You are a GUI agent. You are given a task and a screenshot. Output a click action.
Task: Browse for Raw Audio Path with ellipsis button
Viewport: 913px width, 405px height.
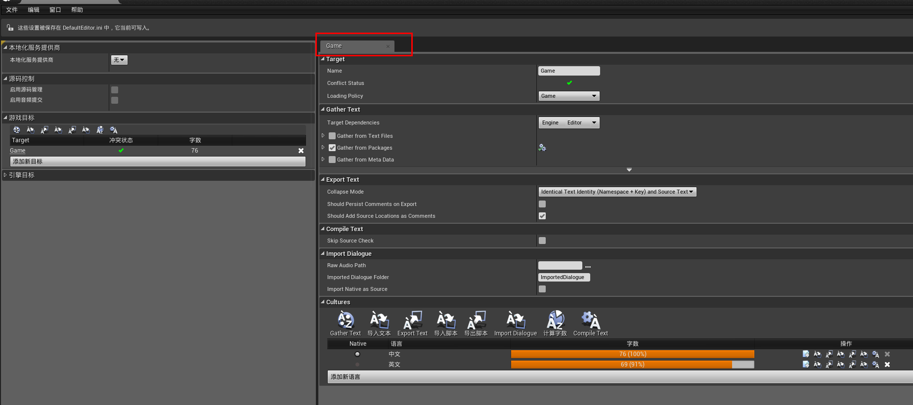point(588,266)
